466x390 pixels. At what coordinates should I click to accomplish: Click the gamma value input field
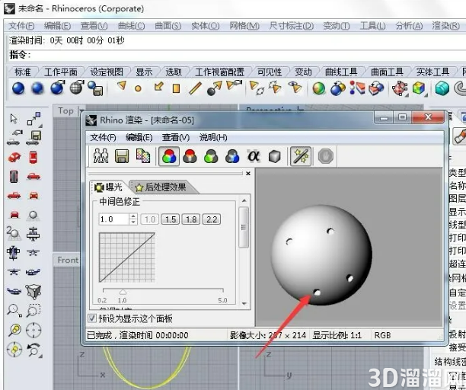[x=114, y=219]
